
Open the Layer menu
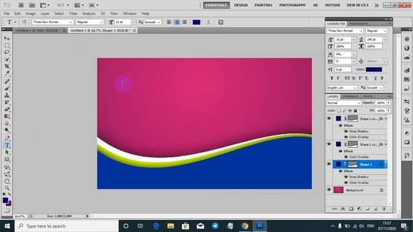[x=45, y=14]
